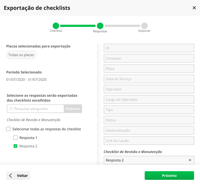Click the green progress bar segment
This screenshot has width=200, height=186.
tap(78, 26)
